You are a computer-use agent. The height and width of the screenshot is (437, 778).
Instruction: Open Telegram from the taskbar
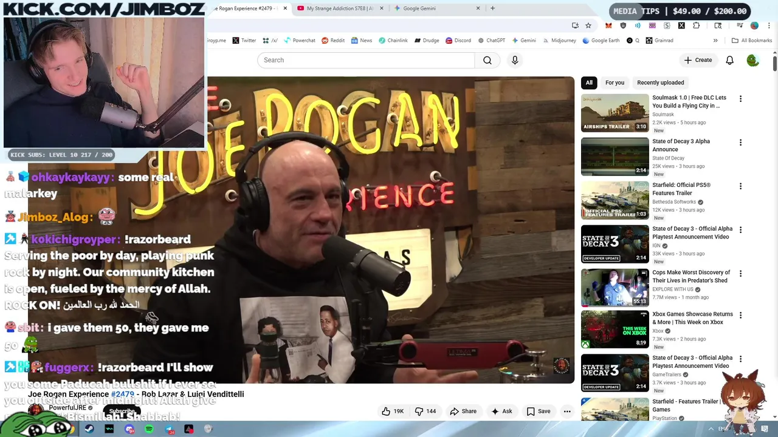pyautogui.click(x=169, y=429)
